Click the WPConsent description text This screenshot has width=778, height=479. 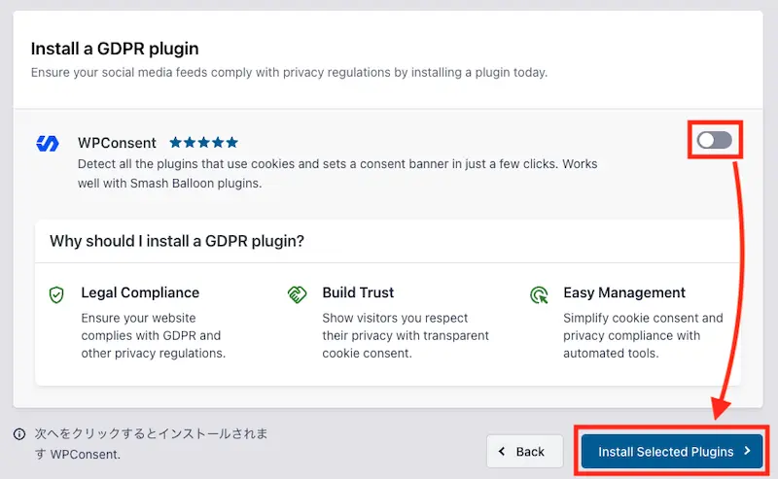(337, 174)
